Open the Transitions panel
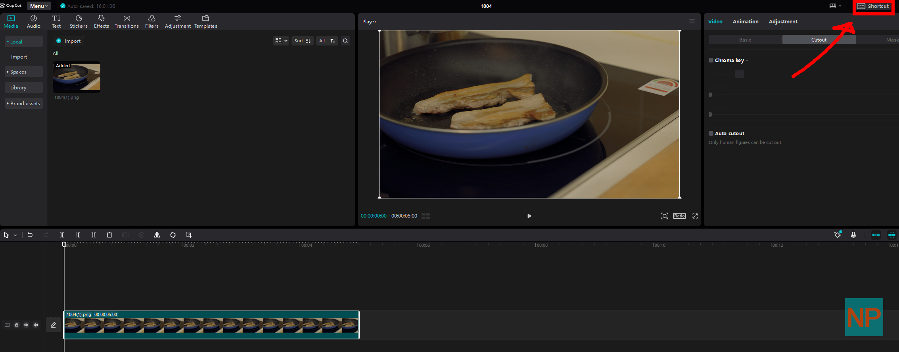 (x=127, y=22)
